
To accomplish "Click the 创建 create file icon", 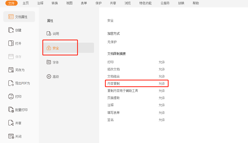I will click(11, 30).
